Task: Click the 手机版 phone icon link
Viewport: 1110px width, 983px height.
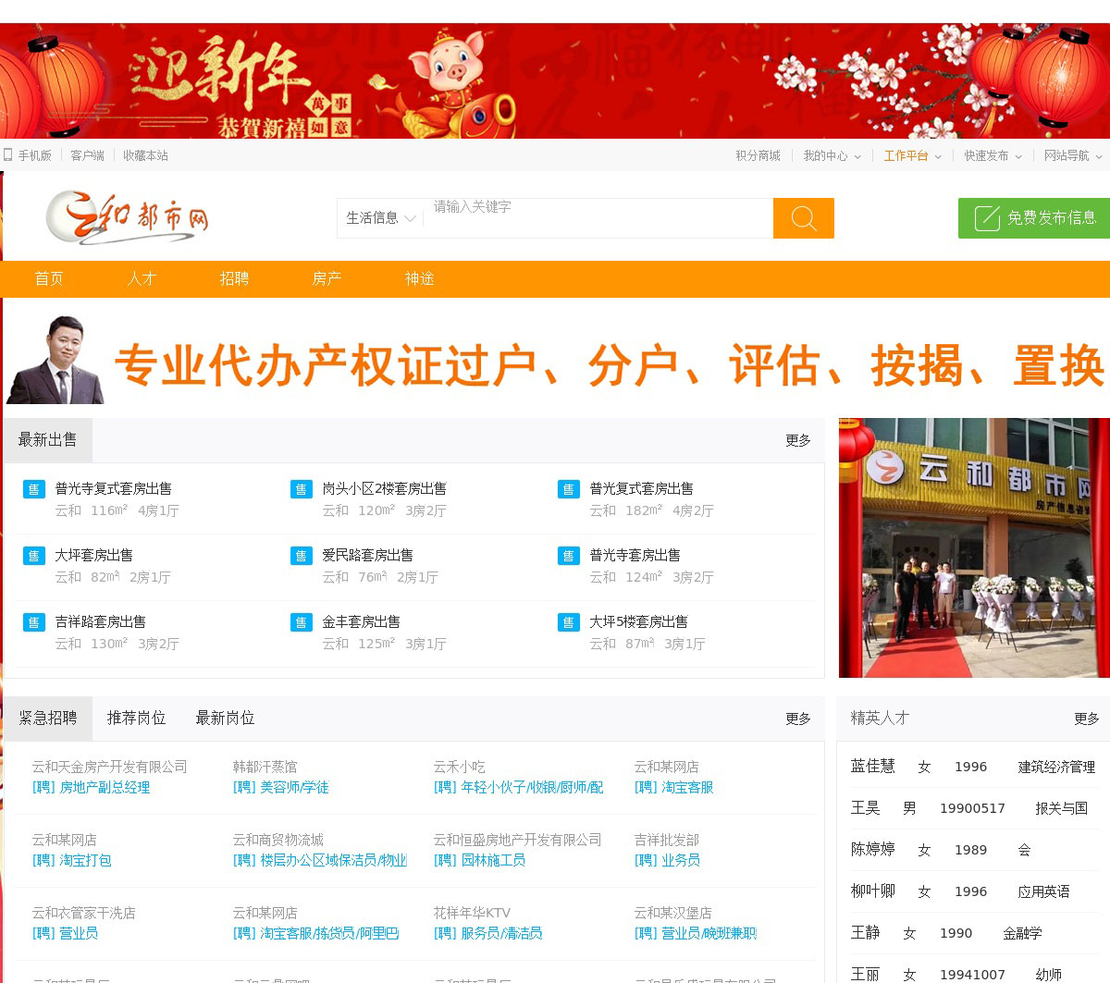Action: pyautogui.click(x=27, y=155)
